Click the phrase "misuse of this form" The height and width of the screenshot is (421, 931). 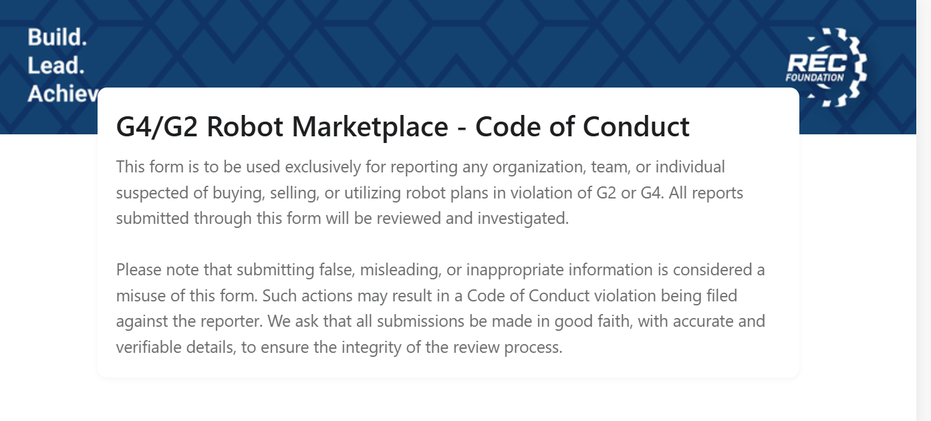point(184,296)
